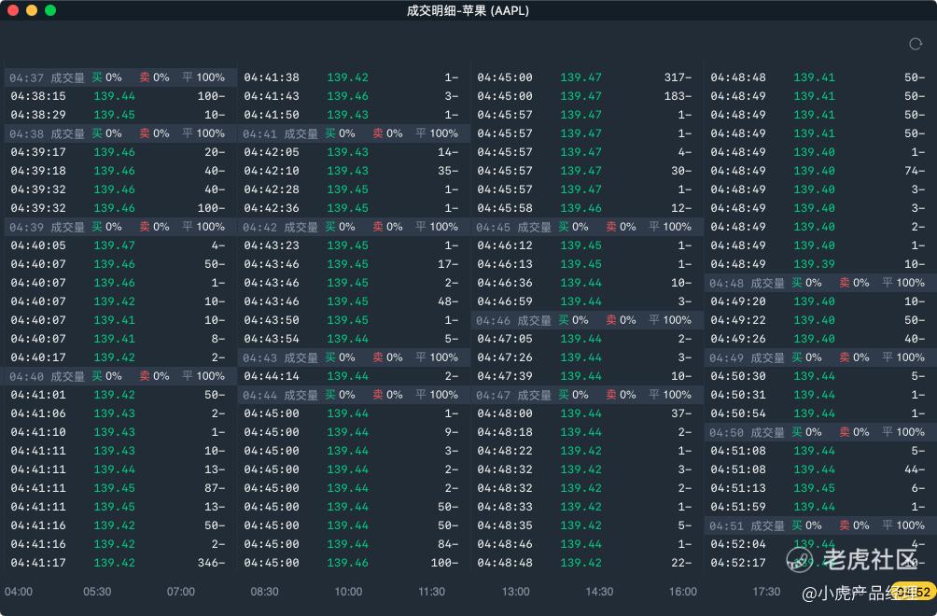The image size is (937, 616).
Task: Select the 04:47:26 trade row
Action: coord(587,357)
